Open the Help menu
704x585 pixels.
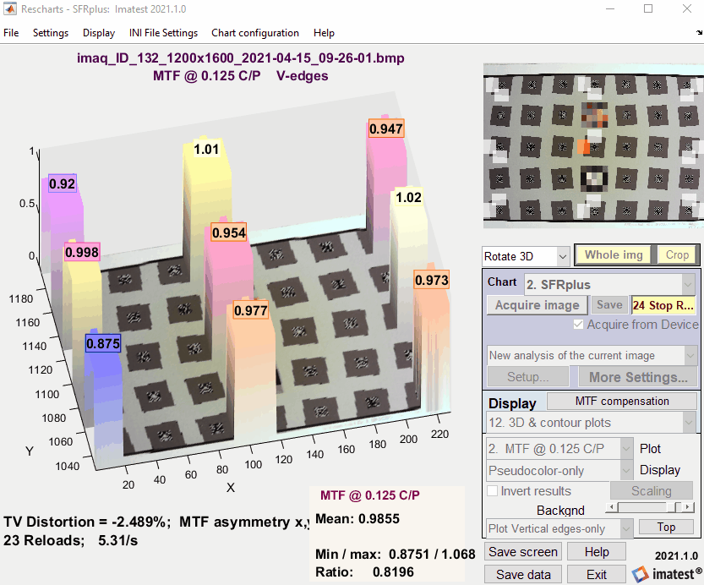324,33
